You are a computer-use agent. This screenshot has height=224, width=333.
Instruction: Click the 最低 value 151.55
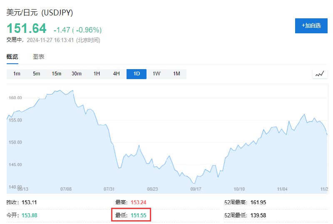click(x=138, y=215)
